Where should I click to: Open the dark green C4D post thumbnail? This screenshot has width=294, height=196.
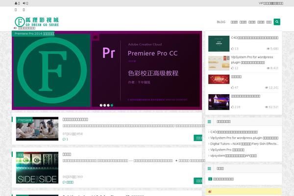(219, 44)
